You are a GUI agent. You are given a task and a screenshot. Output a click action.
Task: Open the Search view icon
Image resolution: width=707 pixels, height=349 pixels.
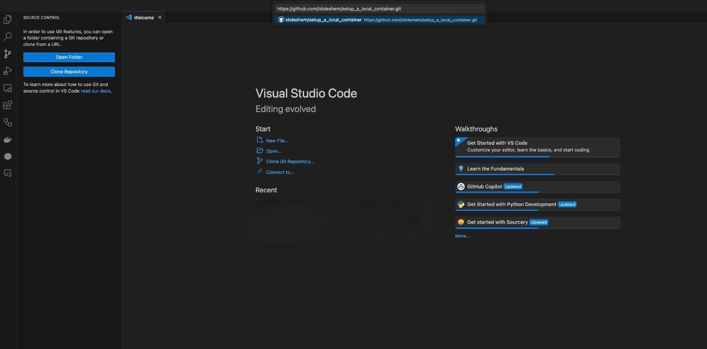(x=8, y=37)
